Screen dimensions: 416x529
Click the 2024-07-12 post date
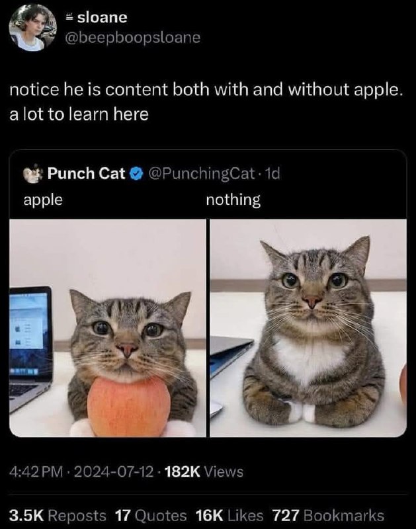tap(114, 471)
